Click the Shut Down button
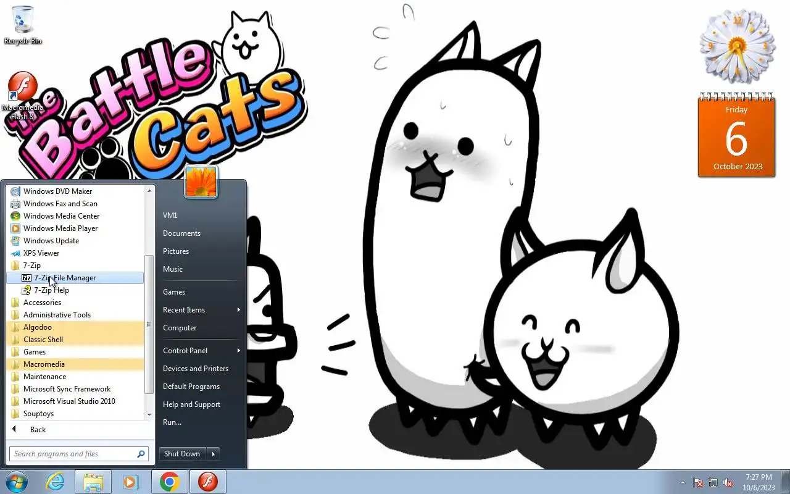Viewport: 790px width, 494px height. [x=182, y=454]
